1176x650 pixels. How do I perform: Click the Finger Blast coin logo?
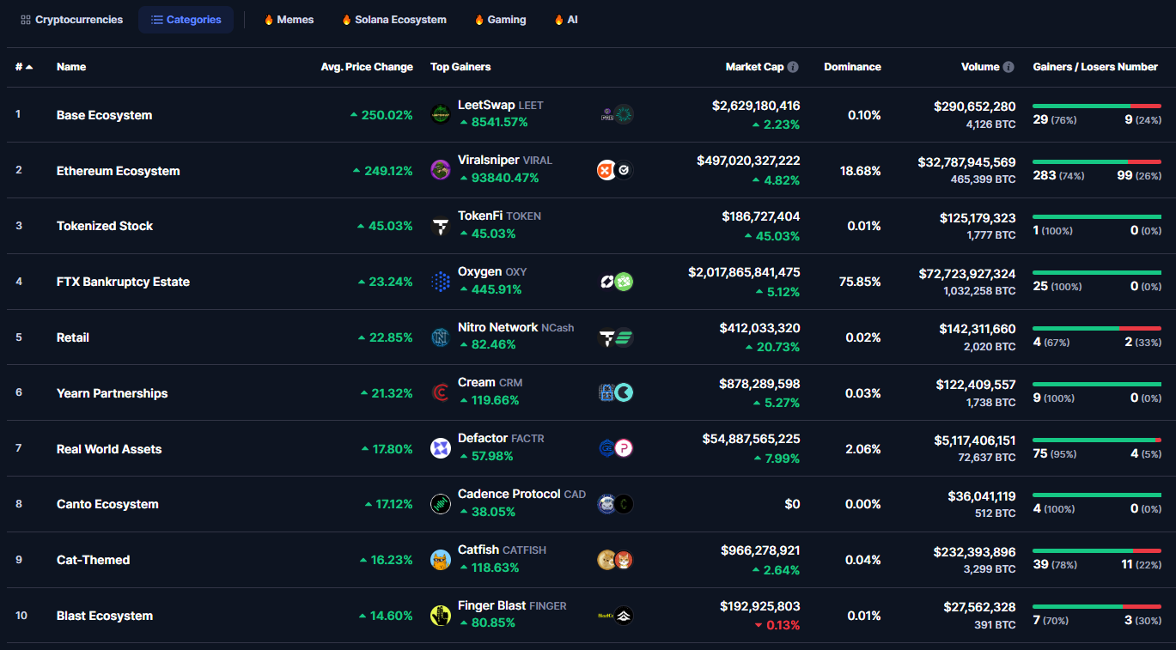tap(441, 616)
